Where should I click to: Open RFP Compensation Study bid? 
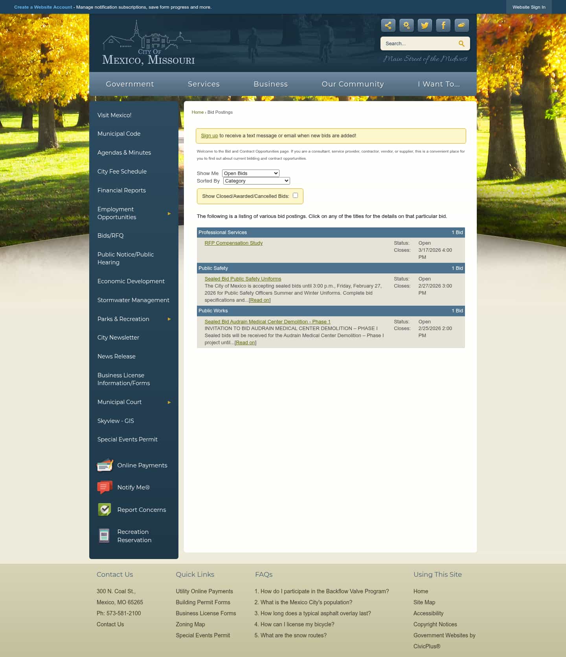tap(233, 243)
